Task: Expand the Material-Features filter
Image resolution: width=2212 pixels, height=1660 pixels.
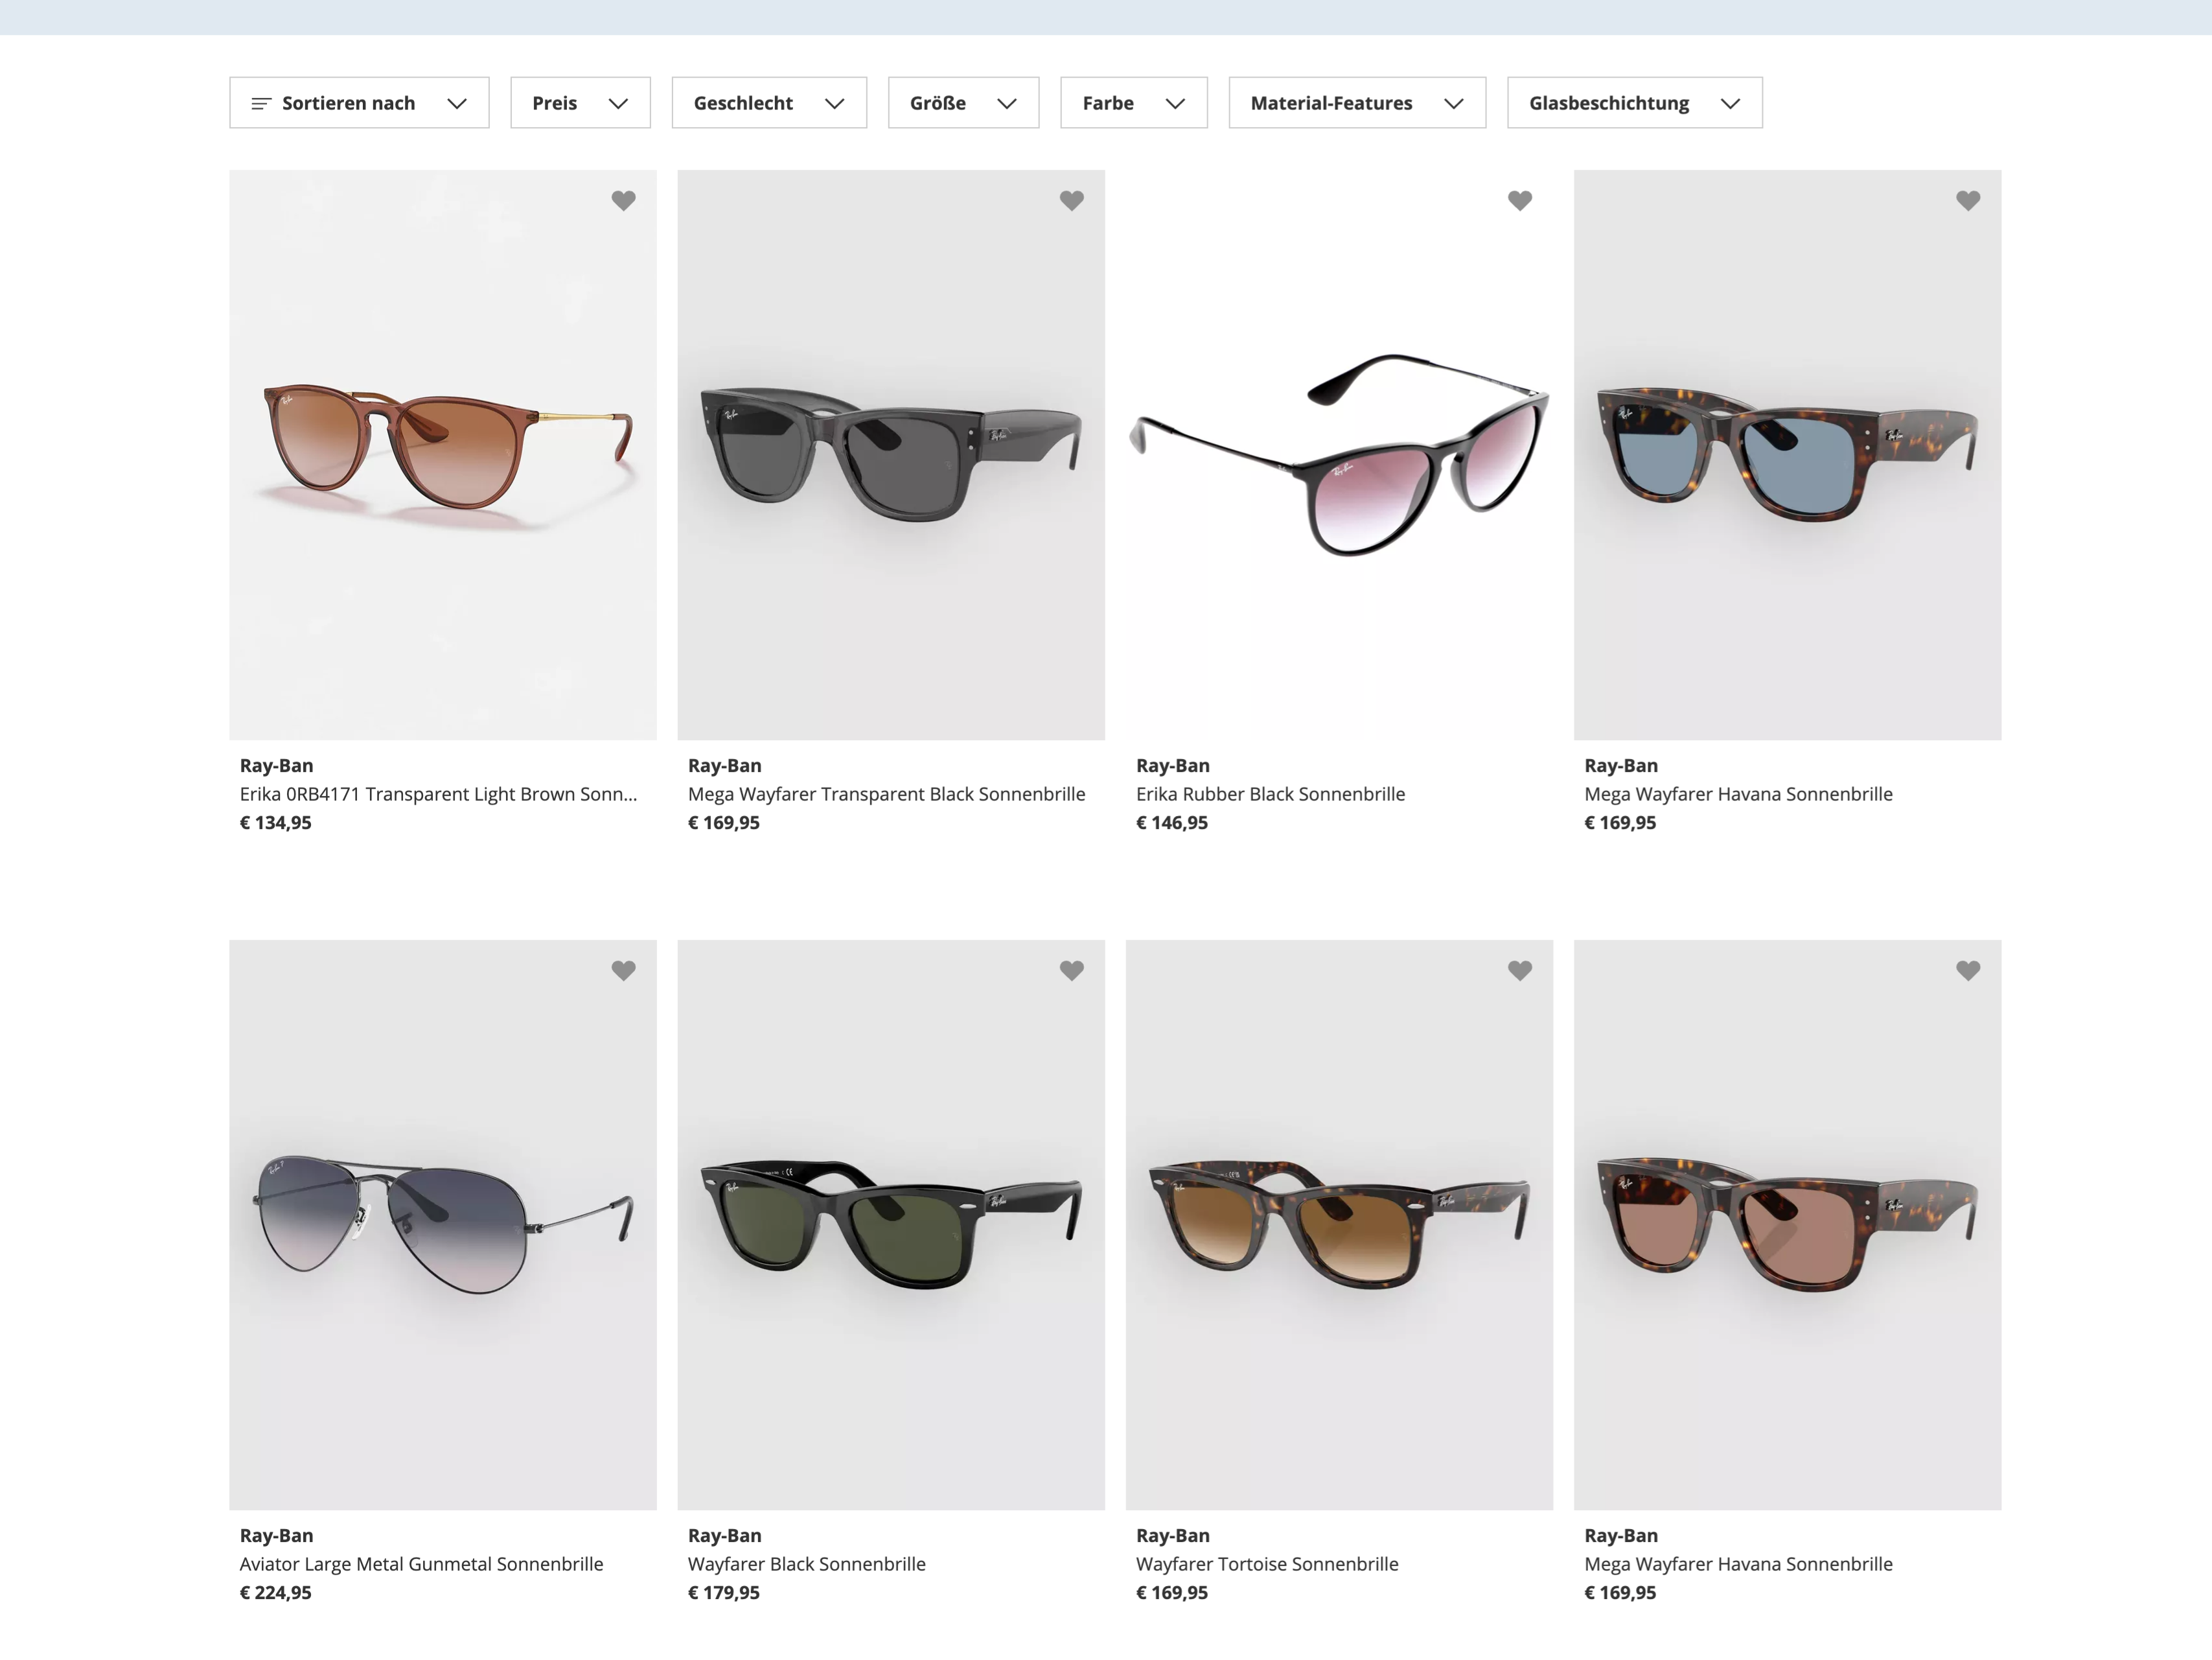Action: tap(1357, 103)
